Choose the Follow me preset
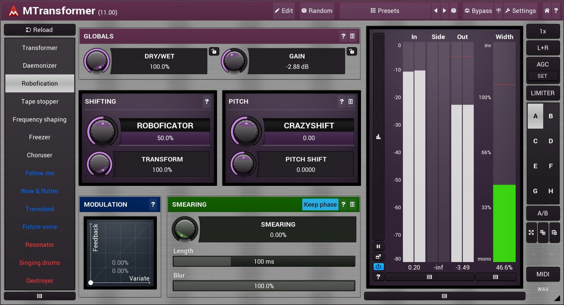Viewport: 564px width, 305px height. click(x=39, y=173)
